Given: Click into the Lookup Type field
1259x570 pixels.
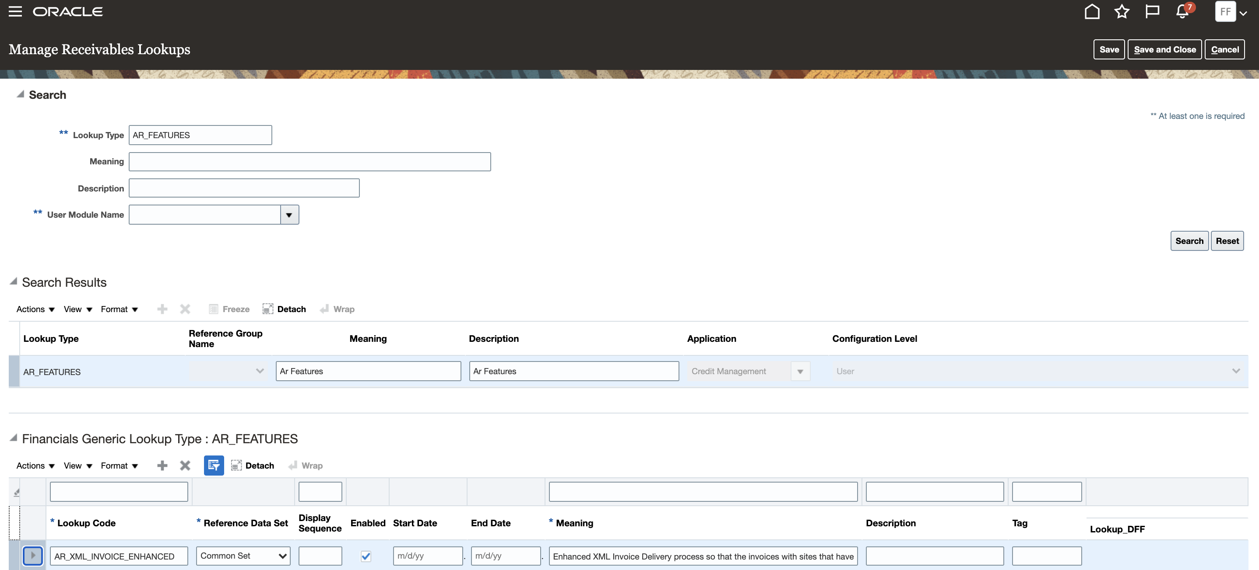Looking at the screenshot, I should [200, 135].
